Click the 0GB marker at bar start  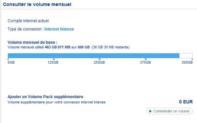point(8,59)
